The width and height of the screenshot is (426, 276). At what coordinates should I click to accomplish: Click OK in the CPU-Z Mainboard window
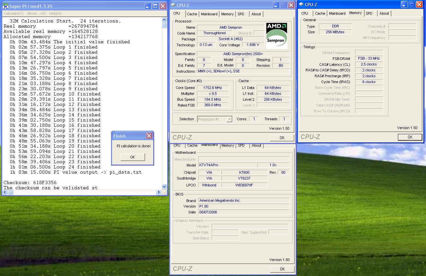pyautogui.click(x=282, y=269)
